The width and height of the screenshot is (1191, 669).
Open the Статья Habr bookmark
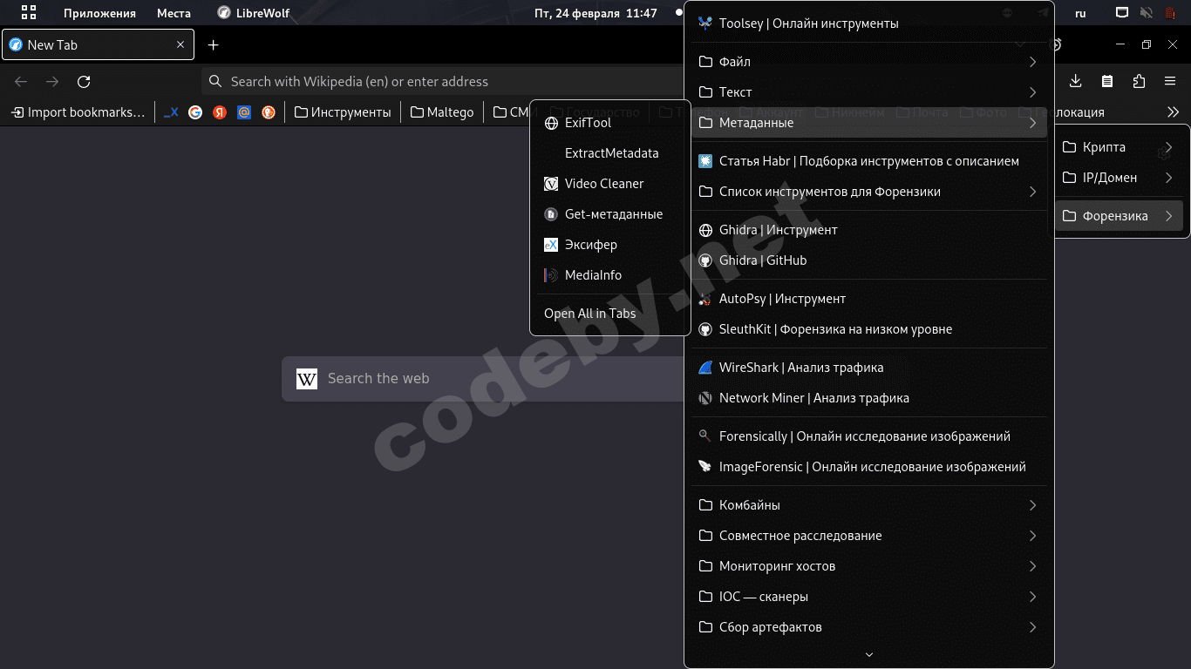coord(869,161)
